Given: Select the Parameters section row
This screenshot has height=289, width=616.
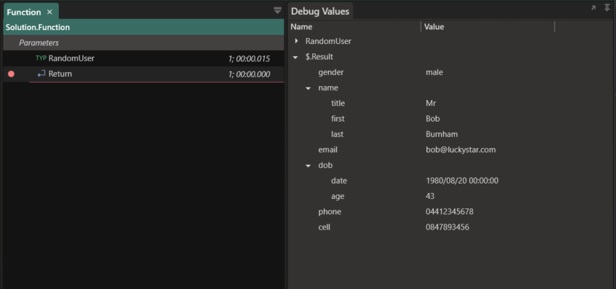Looking at the screenshot, I should point(143,43).
